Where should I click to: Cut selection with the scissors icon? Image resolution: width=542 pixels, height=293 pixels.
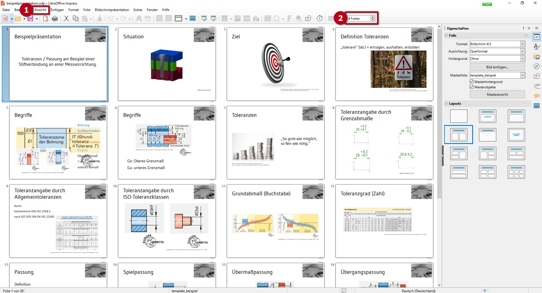pos(66,19)
